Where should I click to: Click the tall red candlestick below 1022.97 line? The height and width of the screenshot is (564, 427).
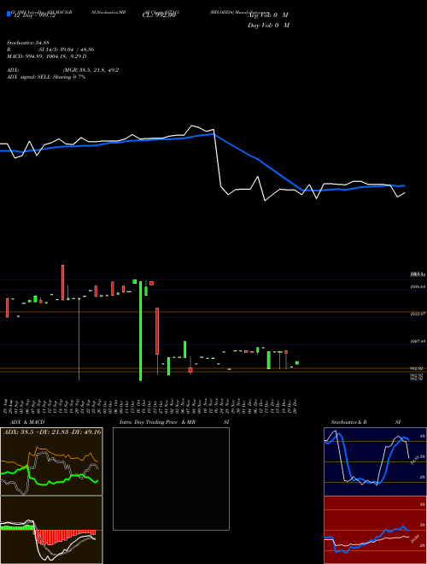[157, 331]
